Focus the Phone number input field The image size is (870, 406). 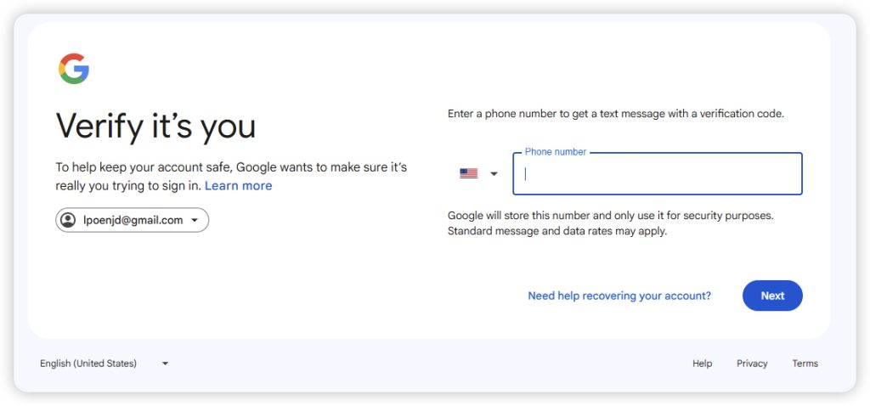(x=658, y=174)
